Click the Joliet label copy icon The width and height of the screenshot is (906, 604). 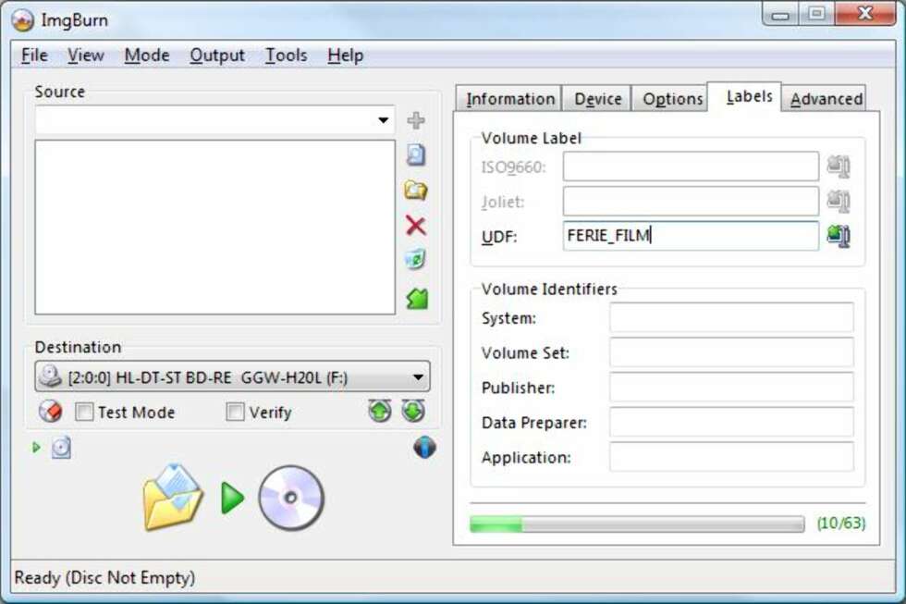(x=839, y=201)
